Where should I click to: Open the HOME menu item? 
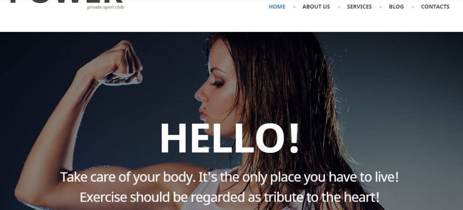click(x=277, y=6)
